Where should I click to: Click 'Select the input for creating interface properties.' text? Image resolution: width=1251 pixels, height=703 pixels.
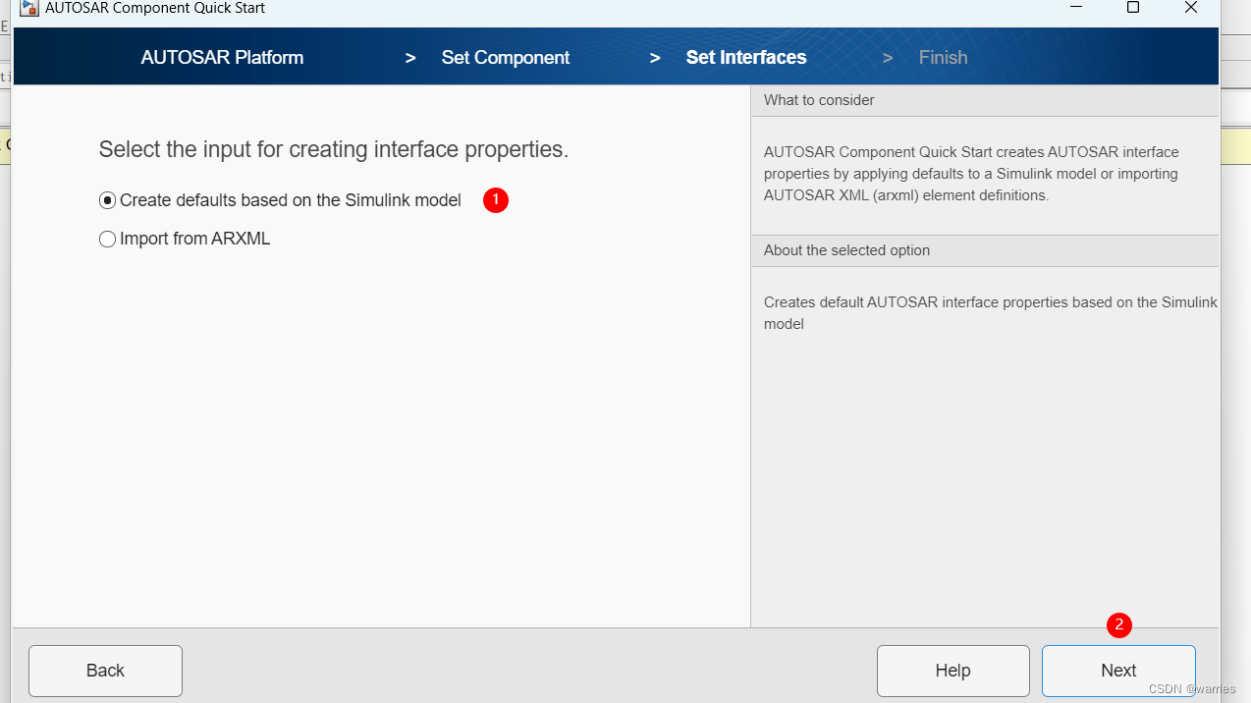[334, 150]
